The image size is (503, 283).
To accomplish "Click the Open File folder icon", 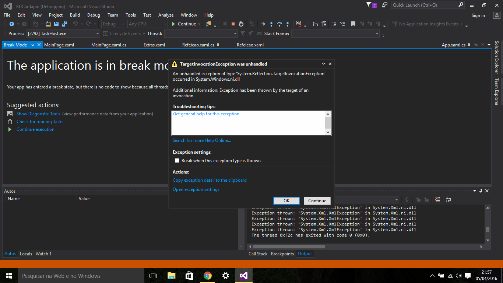I will pyautogui.click(x=48, y=24).
